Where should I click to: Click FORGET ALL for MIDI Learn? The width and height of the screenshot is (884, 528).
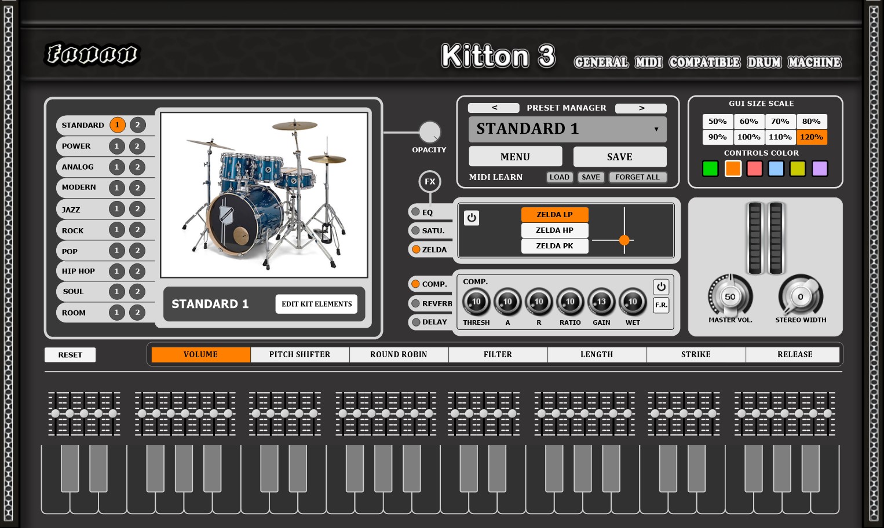[638, 177]
